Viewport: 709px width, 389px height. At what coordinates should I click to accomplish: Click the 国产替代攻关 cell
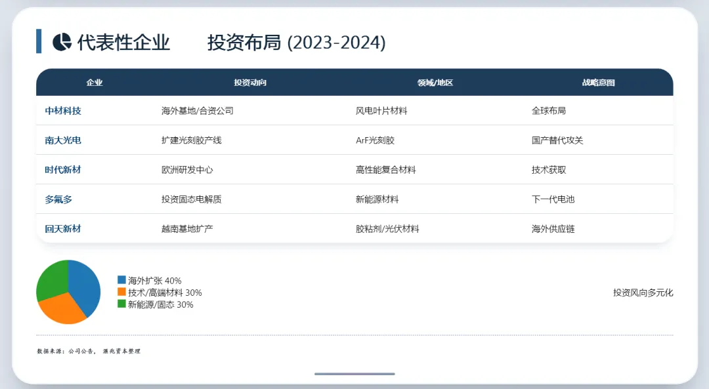pyautogui.click(x=557, y=140)
